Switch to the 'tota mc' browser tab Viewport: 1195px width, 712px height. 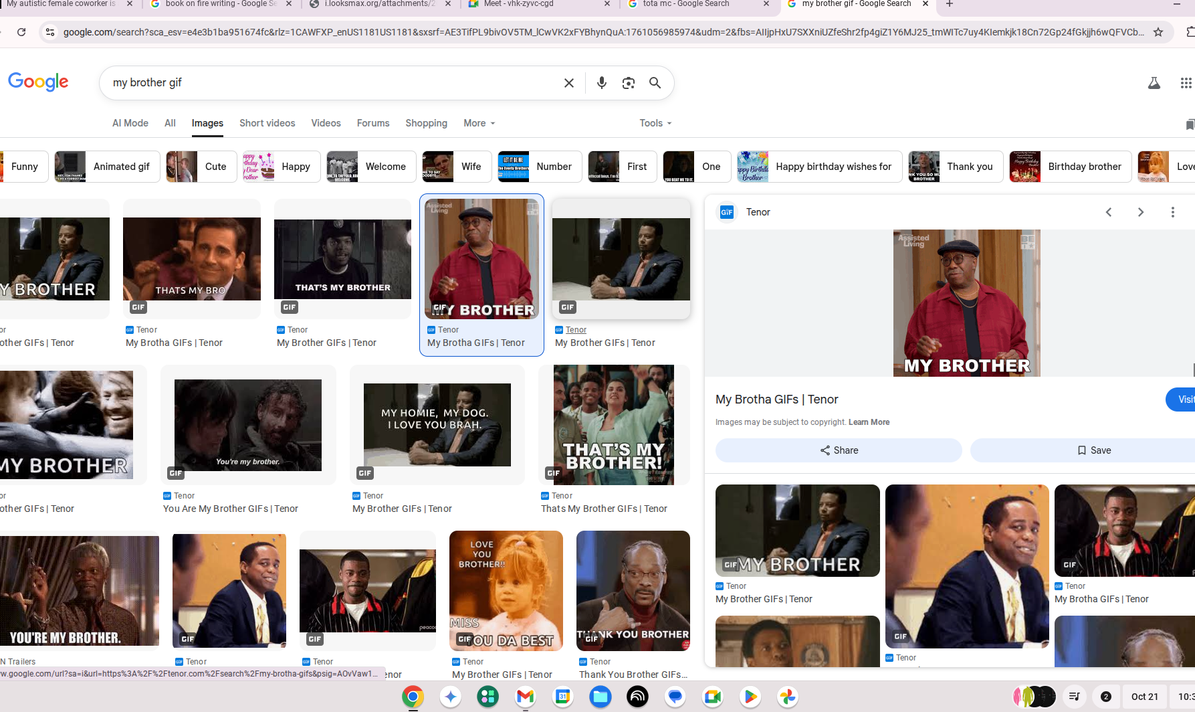[685, 4]
